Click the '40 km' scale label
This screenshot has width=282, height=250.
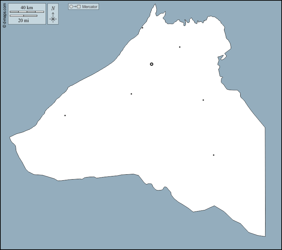[x=27, y=8]
